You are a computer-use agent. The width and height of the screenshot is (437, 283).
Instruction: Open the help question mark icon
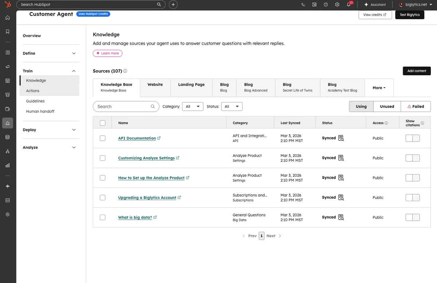coord(326,5)
